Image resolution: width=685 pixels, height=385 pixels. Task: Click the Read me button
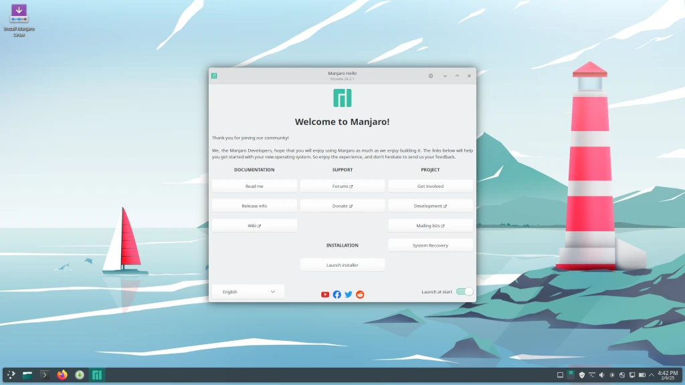(254, 186)
